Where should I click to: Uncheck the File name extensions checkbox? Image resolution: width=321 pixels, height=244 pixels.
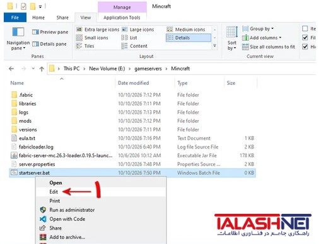coord(305,38)
